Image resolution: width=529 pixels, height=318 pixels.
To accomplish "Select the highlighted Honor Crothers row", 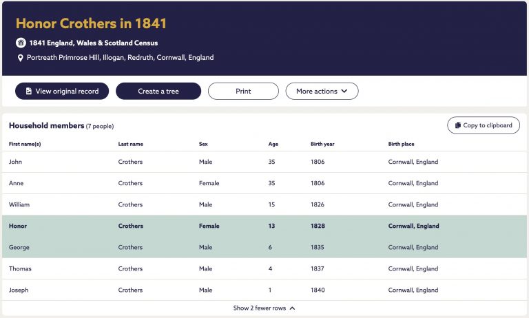I will pyautogui.click(x=264, y=226).
